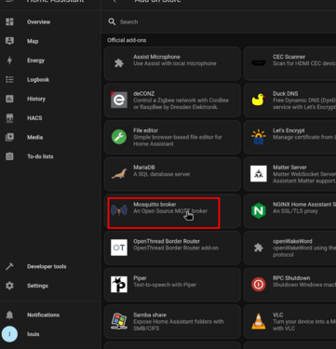Viewport: 336px width, 349px height.
Task: Open the deCONZ add-on title
Action: coord(144,93)
